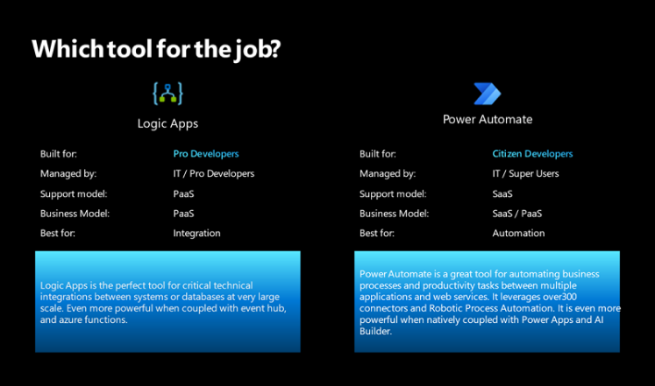The width and height of the screenshot is (655, 386).
Task: Click the Power Automate heading text
Action: click(488, 119)
